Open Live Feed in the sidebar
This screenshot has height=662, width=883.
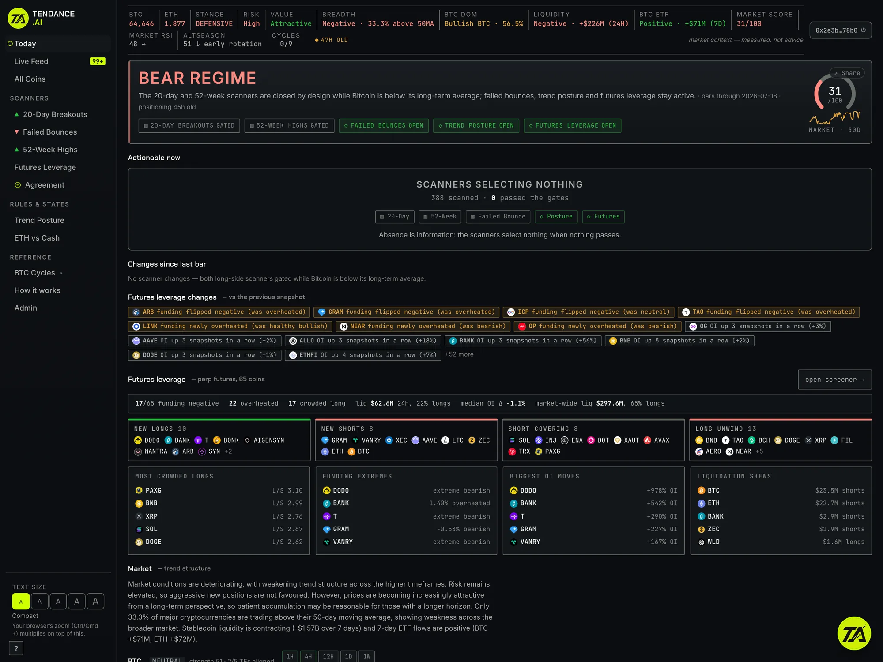(x=58, y=61)
